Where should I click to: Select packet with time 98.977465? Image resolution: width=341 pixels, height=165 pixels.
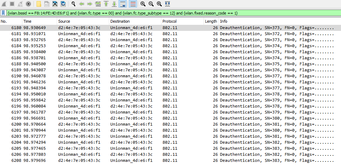[170, 148]
